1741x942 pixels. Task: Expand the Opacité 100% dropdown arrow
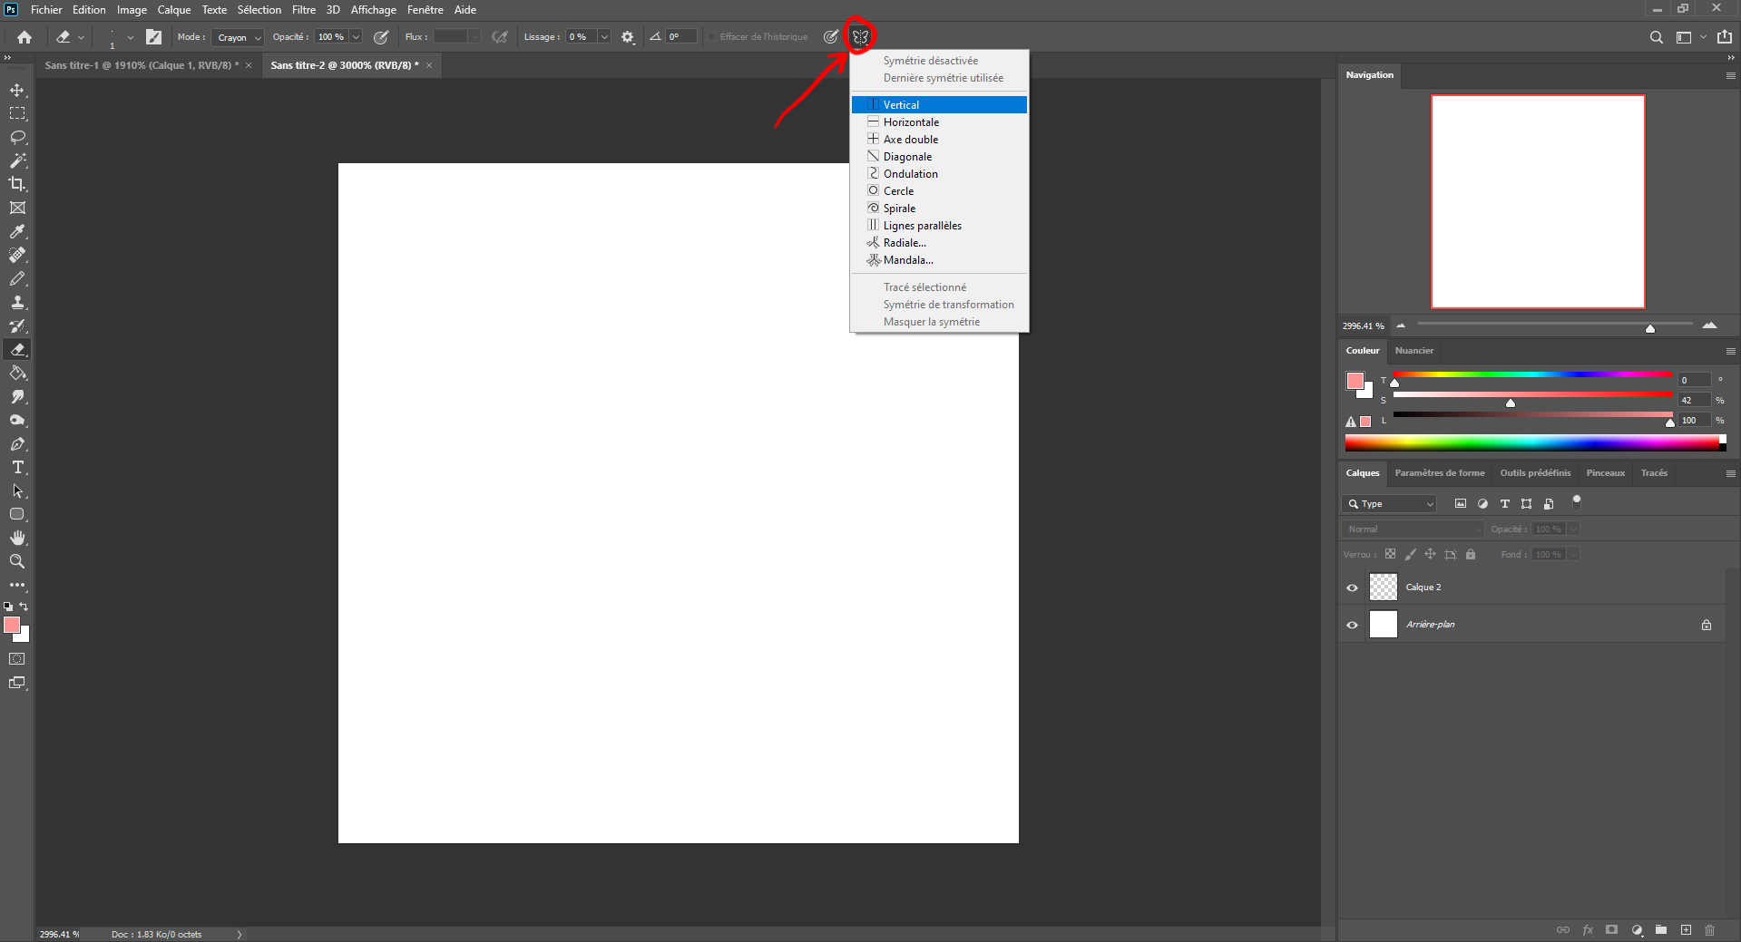pyautogui.click(x=356, y=37)
